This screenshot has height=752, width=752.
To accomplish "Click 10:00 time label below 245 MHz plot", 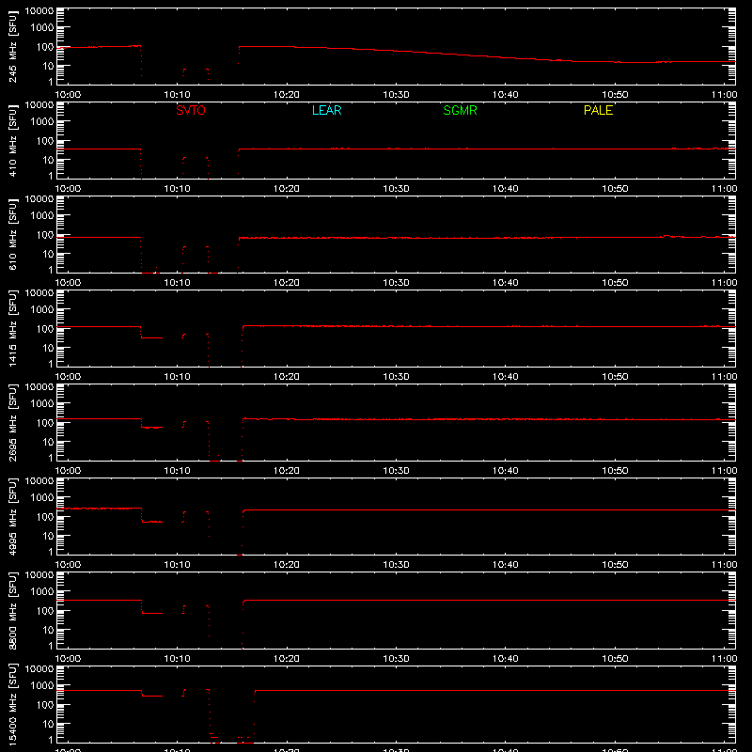I will [68, 95].
